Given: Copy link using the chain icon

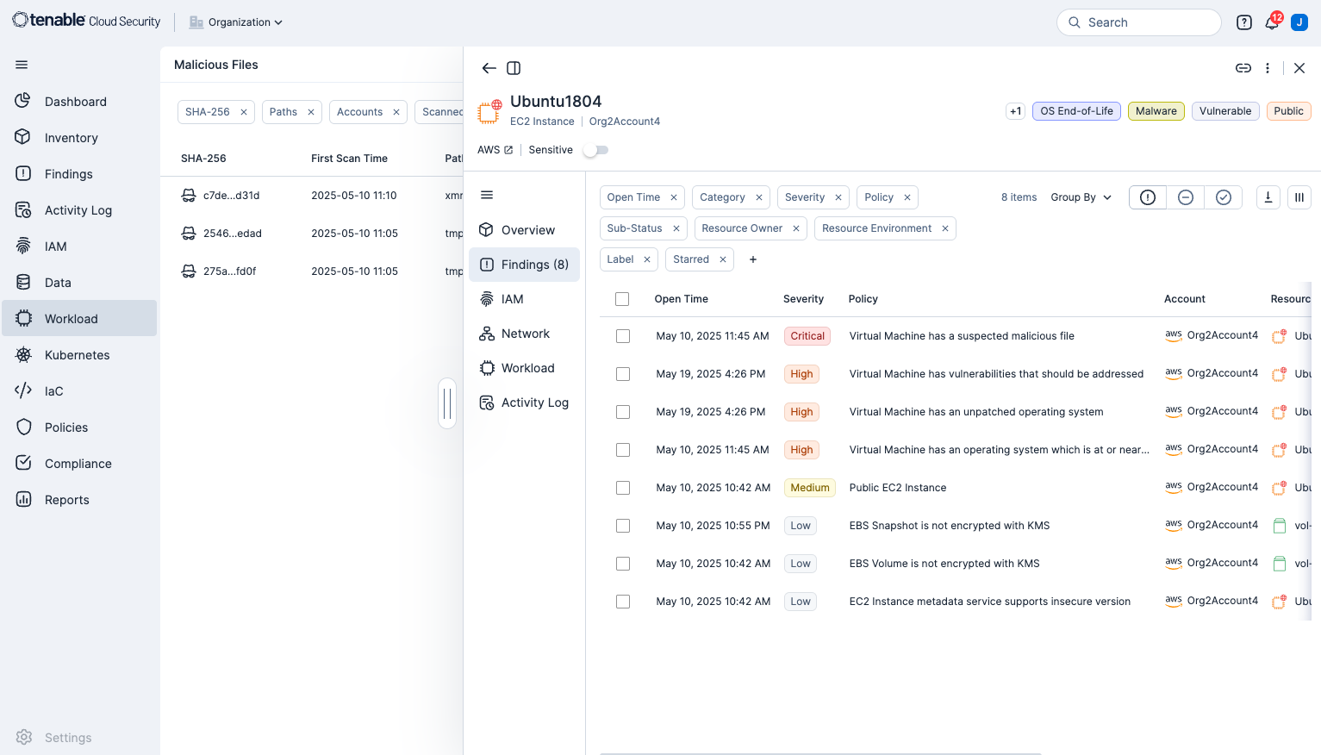Looking at the screenshot, I should 1243,68.
